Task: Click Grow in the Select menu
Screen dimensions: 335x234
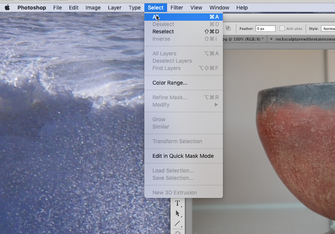Action: [183, 120]
